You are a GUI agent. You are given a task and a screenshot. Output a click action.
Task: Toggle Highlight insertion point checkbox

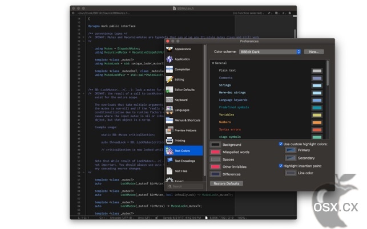(x=281, y=166)
